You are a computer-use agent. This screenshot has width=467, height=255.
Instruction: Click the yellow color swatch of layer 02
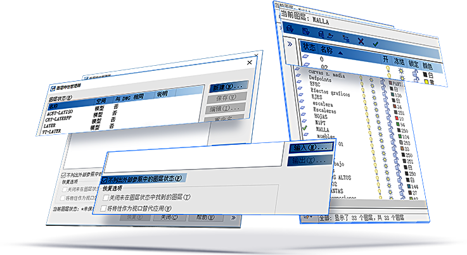pyautogui.click(x=426, y=81)
